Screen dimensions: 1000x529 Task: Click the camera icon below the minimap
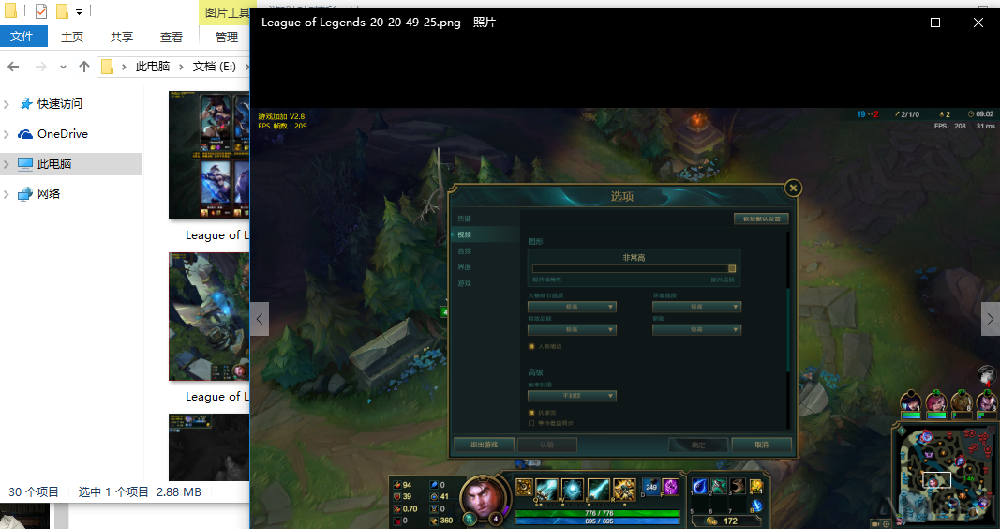point(875,524)
